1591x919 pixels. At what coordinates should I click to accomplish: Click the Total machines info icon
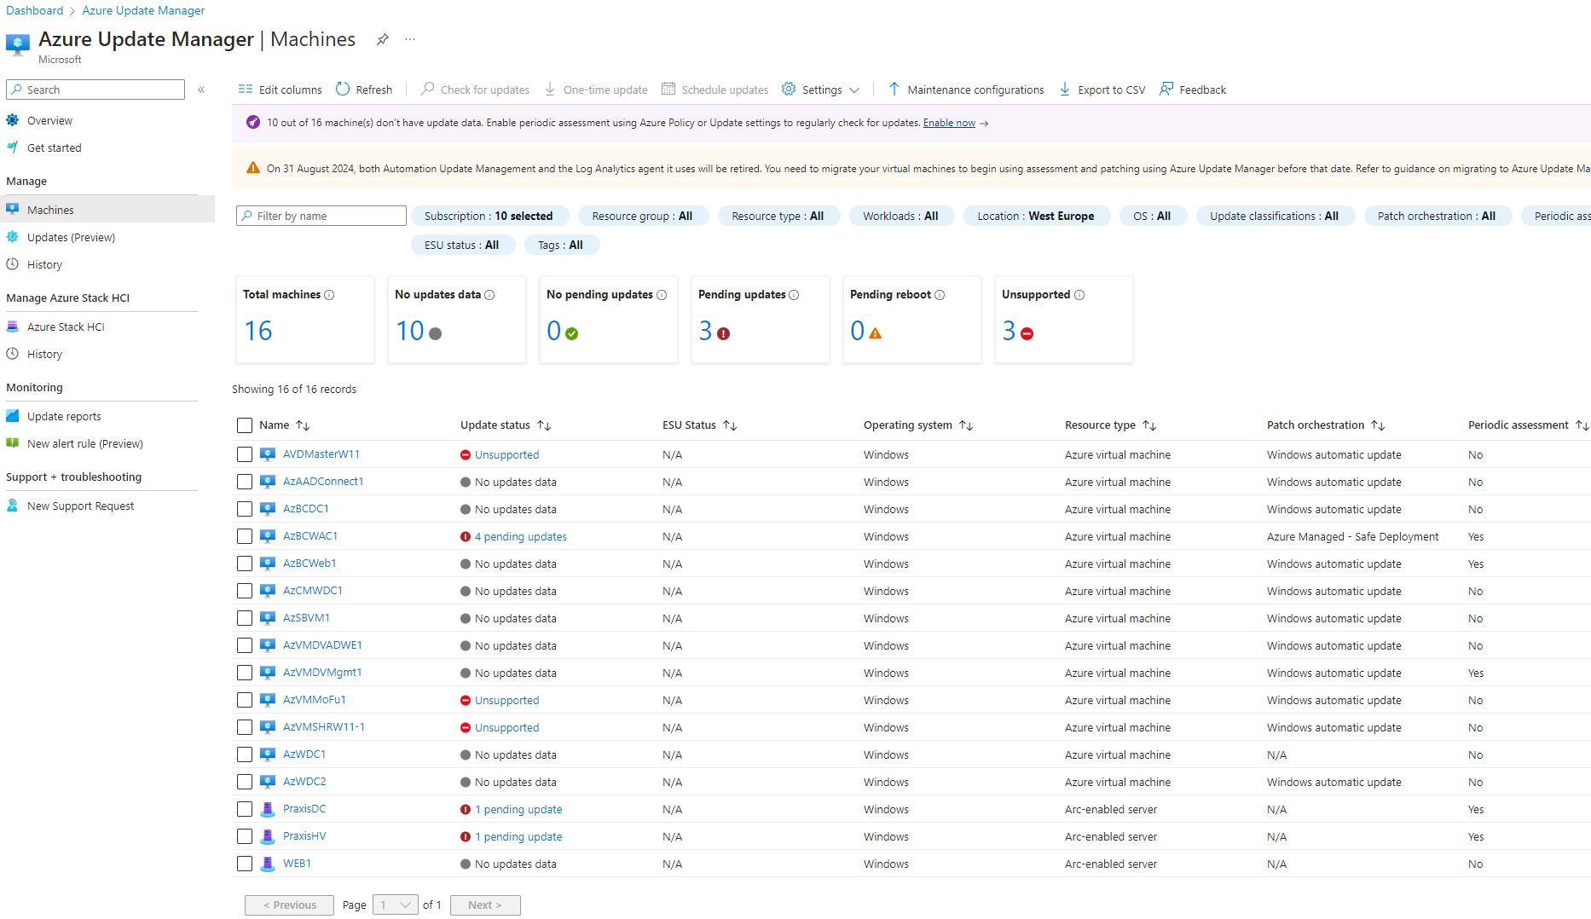329,295
